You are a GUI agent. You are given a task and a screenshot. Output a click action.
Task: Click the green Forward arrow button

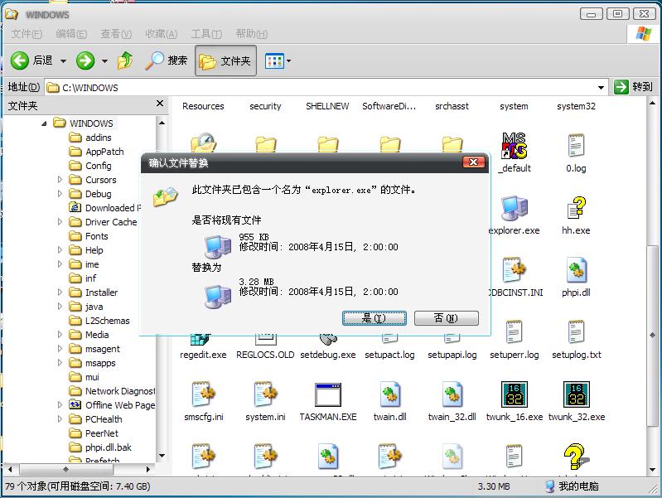point(85,60)
